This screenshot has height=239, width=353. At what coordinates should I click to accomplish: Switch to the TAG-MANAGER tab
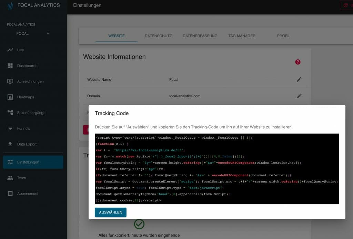pos(242,36)
